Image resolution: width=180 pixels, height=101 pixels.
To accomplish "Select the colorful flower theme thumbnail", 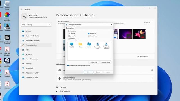I will point(139,34).
